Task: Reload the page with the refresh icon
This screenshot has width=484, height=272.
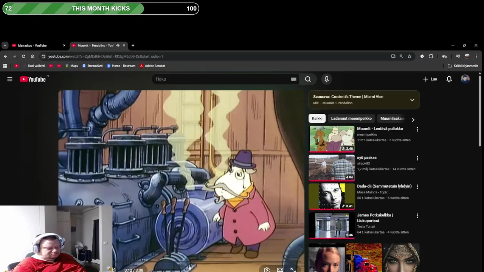Action: [23, 56]
